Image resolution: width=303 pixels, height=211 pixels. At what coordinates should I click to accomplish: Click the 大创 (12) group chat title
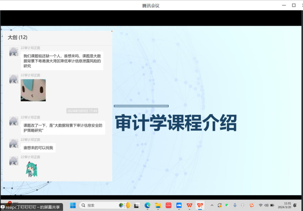(18, 37)
